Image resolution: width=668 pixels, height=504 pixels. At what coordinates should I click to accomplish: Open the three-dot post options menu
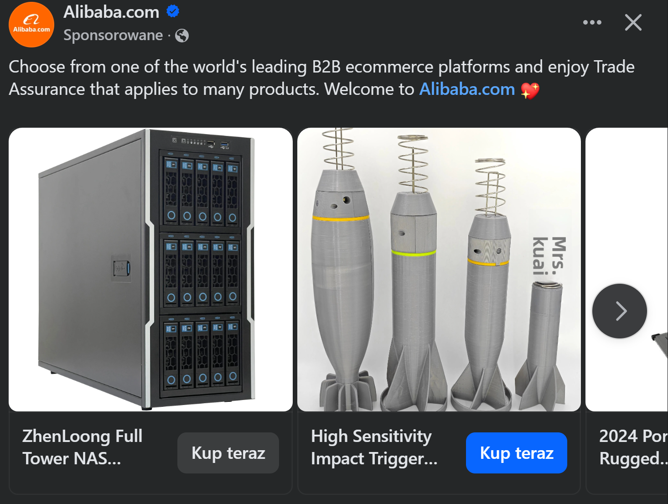pyautogui.click(x=592, y=22)
